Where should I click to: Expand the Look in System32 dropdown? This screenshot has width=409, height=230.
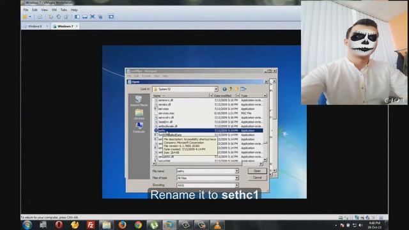(216, 89)
